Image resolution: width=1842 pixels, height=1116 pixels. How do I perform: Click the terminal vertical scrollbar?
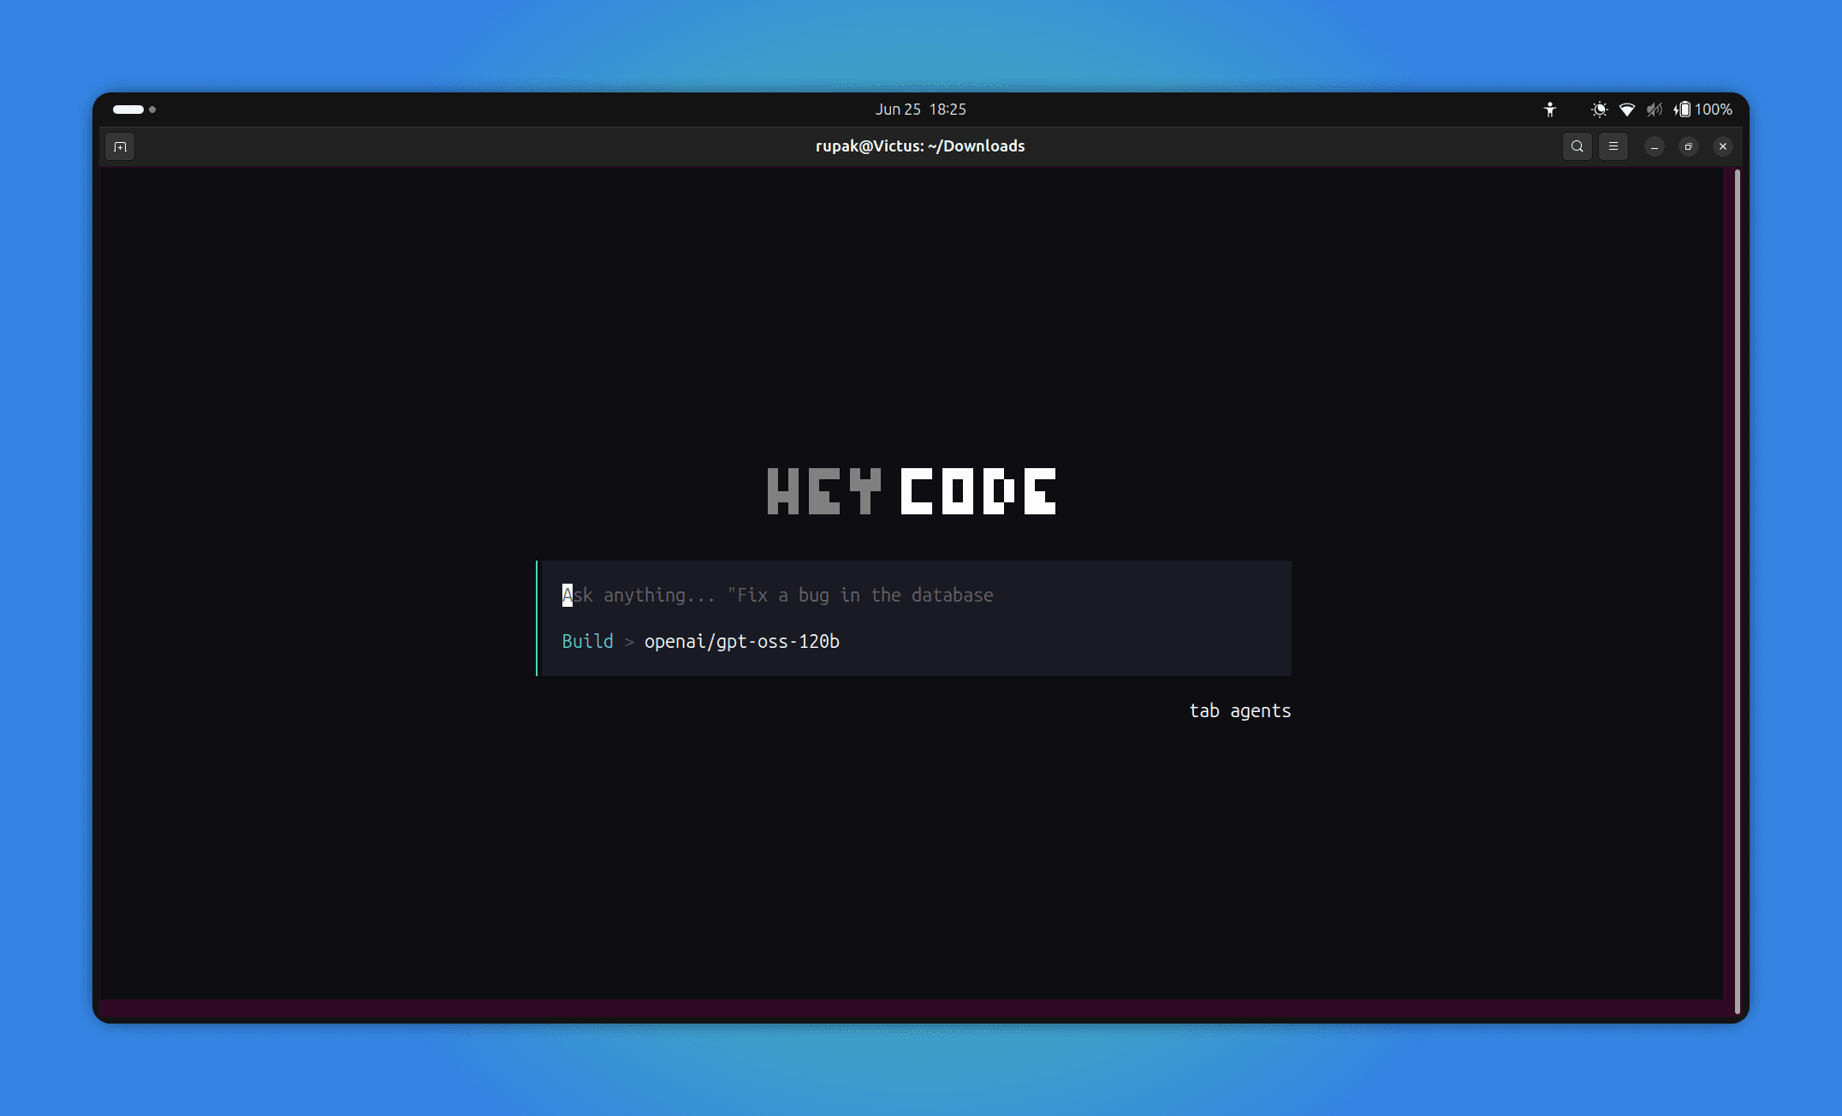pyautogui.click(x=1738, y=591)
